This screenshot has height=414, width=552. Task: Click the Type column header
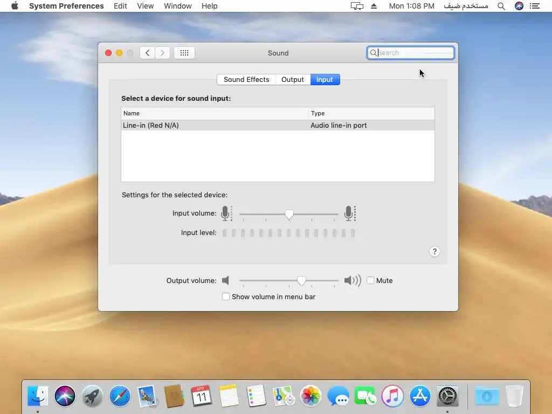pos(372,113)
